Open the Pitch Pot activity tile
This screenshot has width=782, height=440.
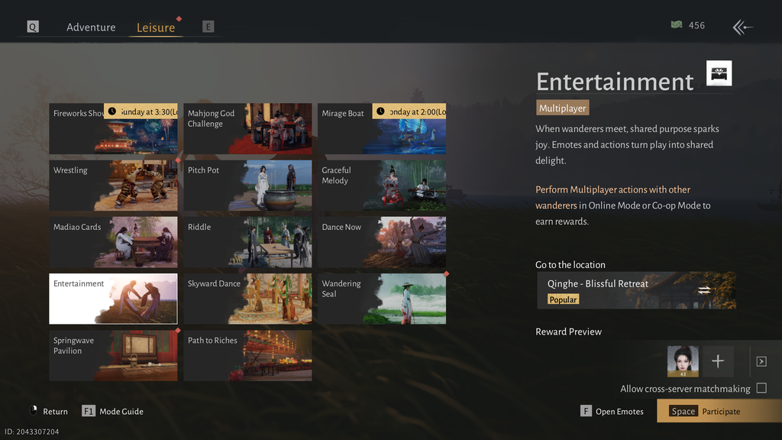click(248, 186)
